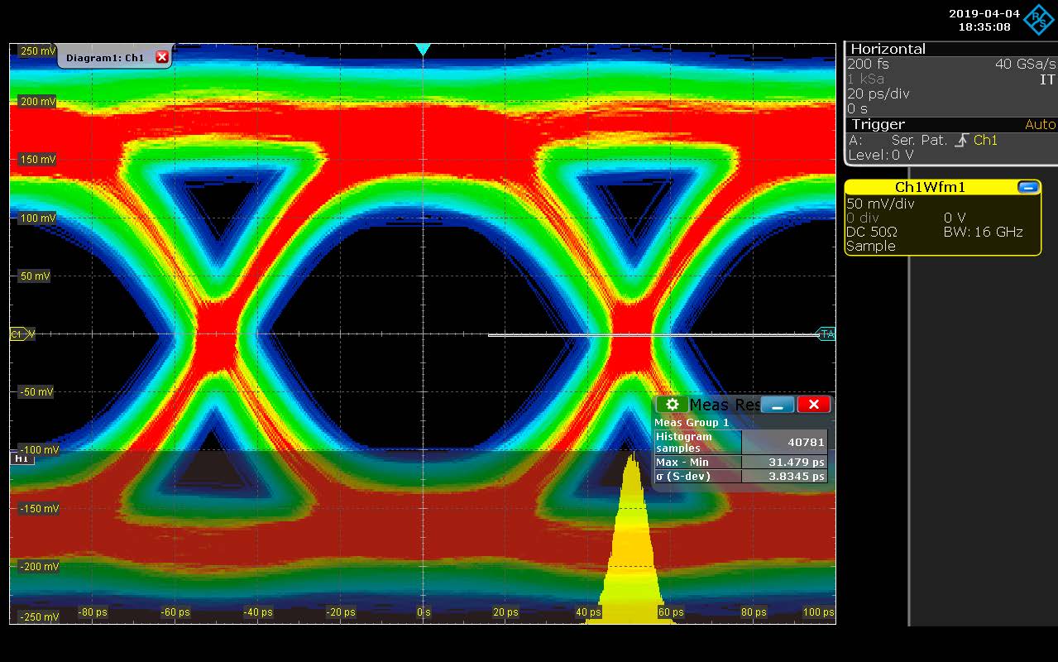
Task: Open measurement results settings gear
Action: (673, 404)
